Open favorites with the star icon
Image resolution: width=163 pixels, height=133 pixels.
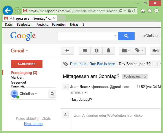[149, 11]
